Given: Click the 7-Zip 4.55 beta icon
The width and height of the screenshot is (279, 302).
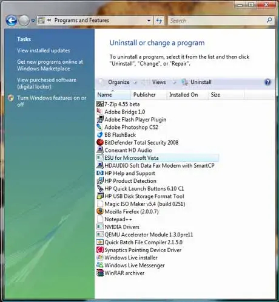Looking at the screenshot, I should tap(100, 104).
